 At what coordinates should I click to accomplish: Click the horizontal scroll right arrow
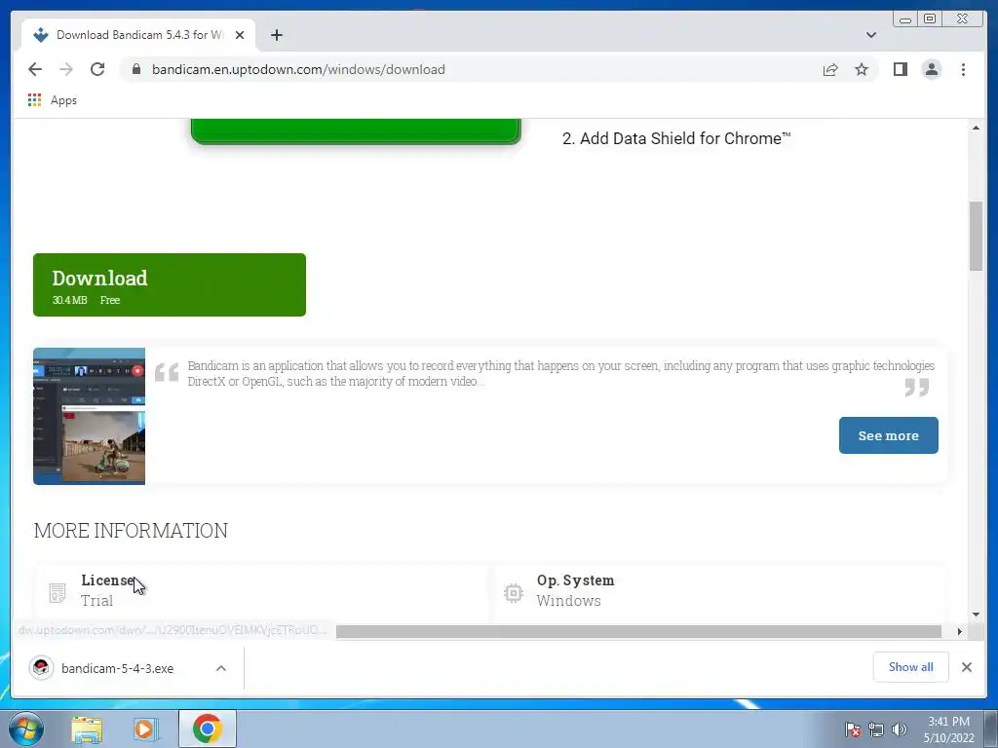pyautogui.click(x=960, y=631)
